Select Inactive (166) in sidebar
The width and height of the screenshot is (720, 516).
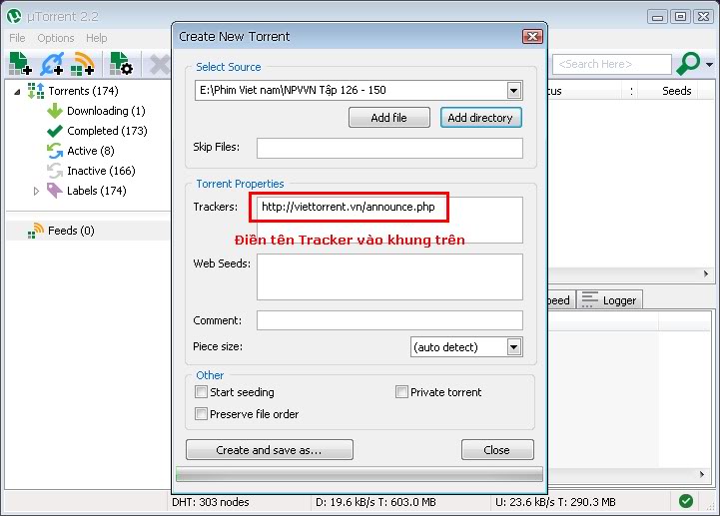101,171
